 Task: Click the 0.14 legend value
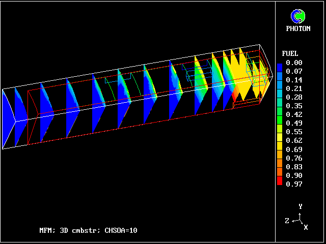click(x=293, y=80)
